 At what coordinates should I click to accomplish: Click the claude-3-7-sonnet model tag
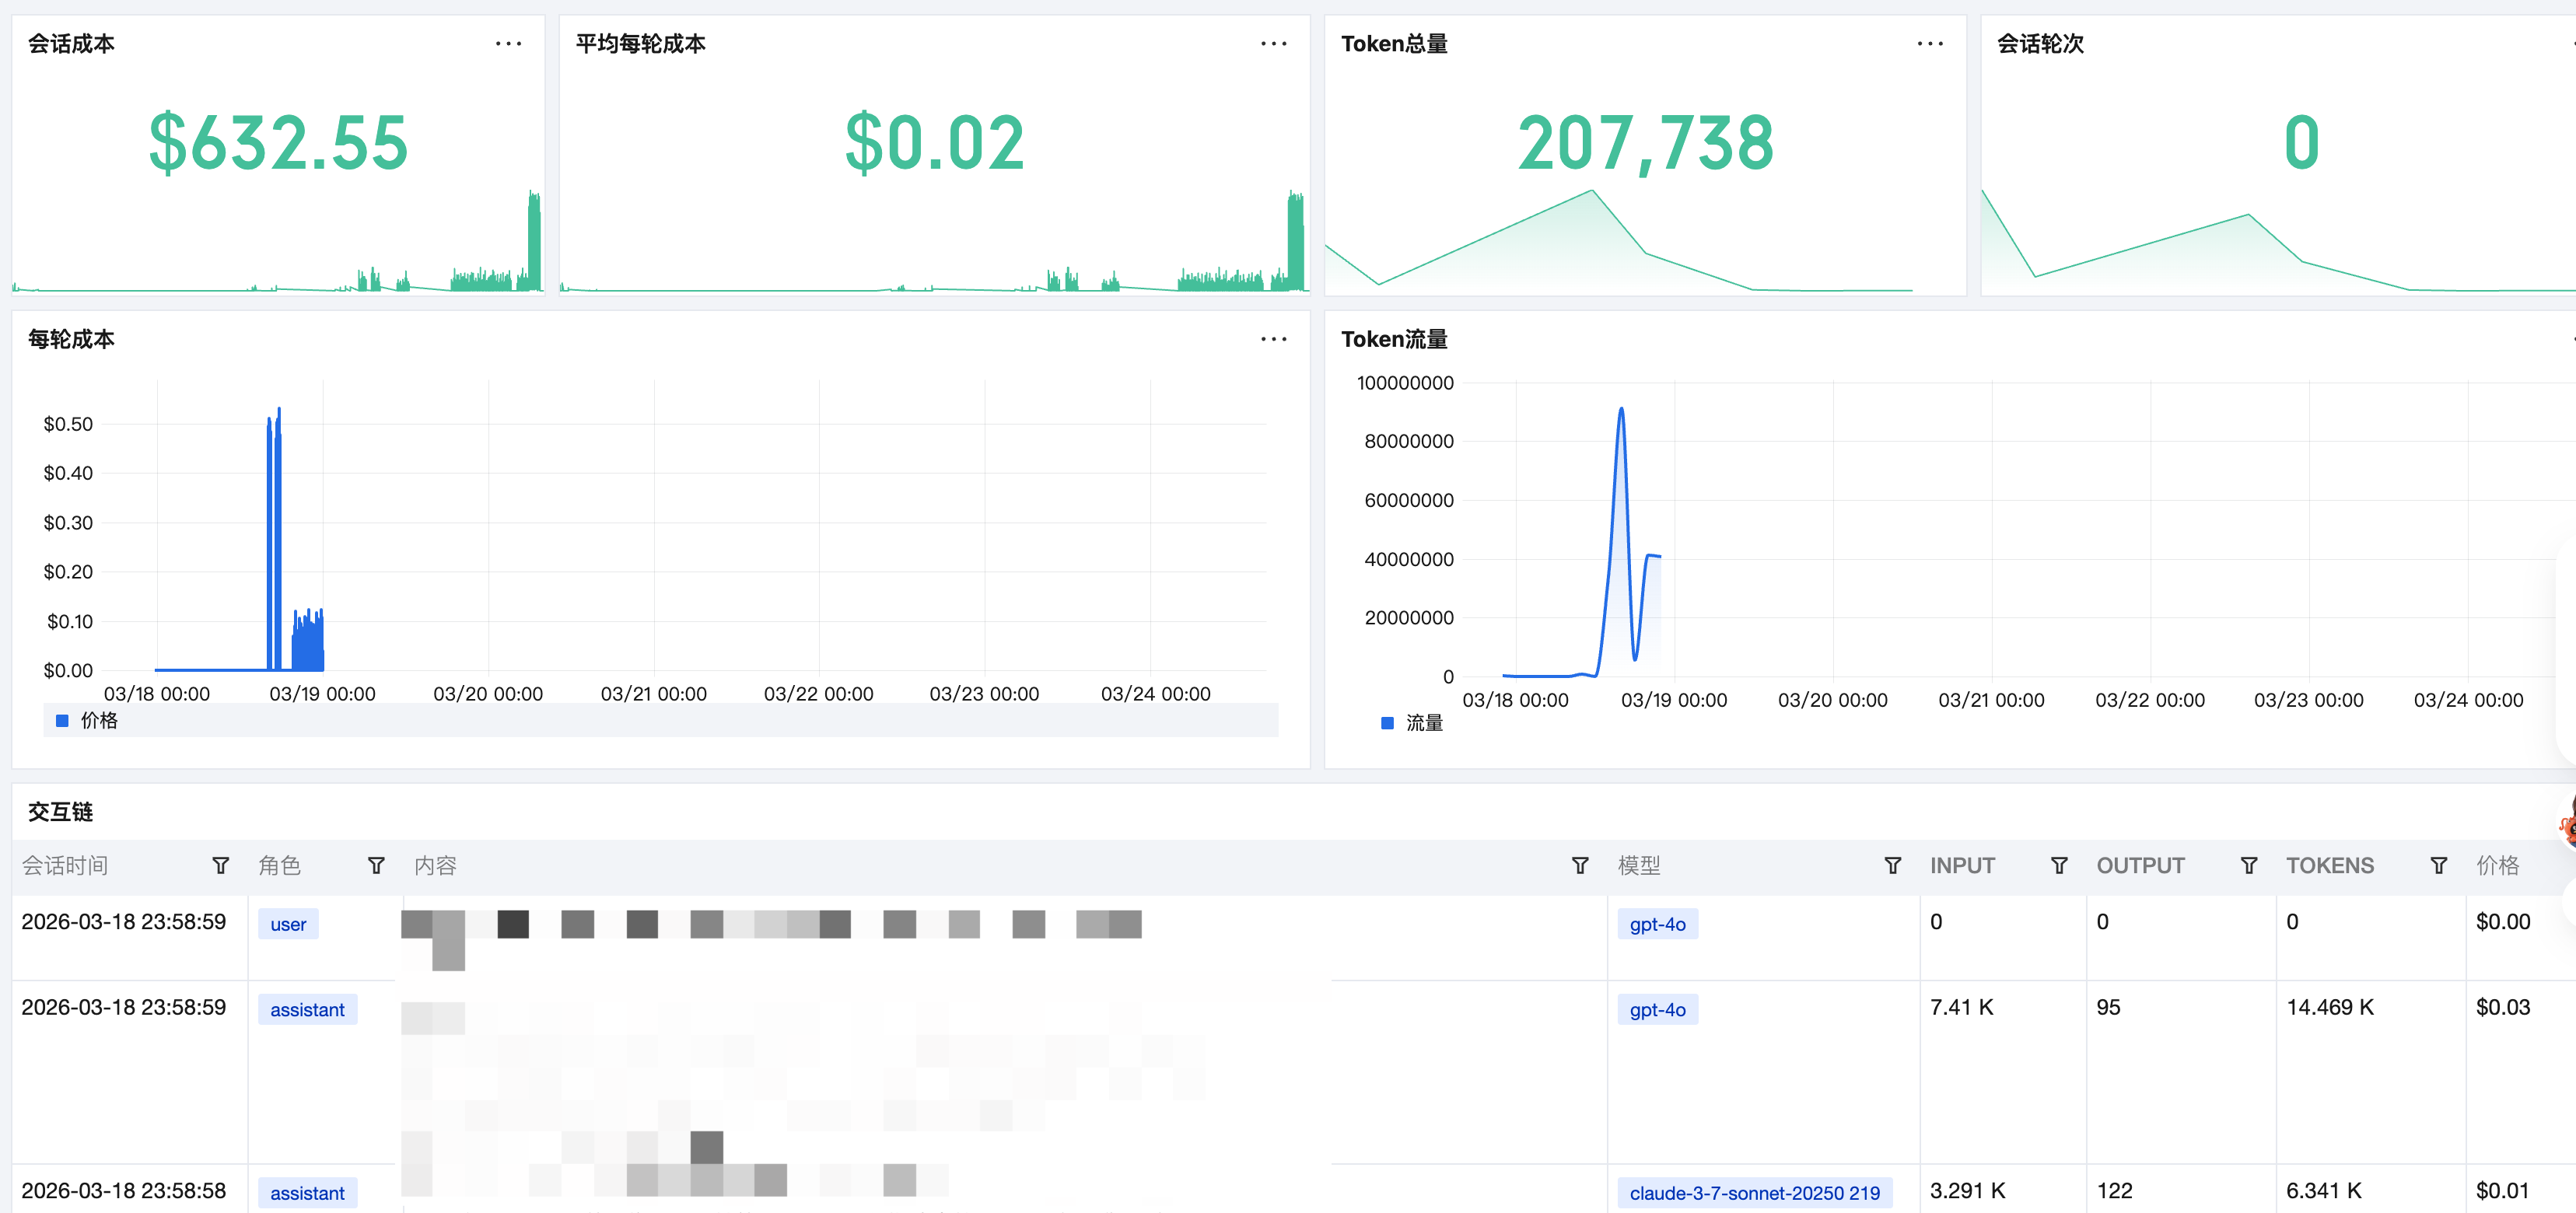tap(1754, 1193)
